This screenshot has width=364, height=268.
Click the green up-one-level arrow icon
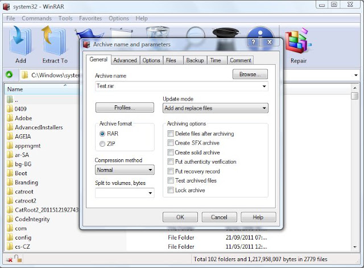click(9, 75)
